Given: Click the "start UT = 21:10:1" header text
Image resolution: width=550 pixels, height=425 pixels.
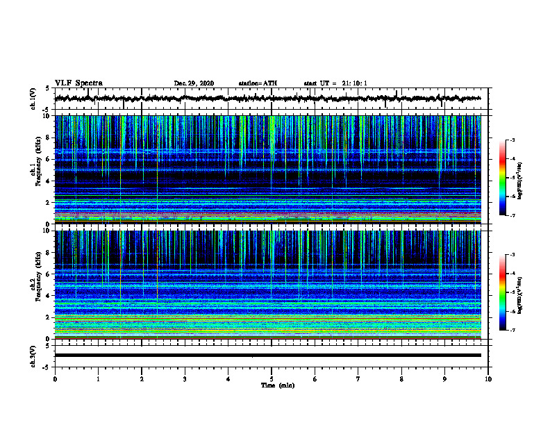Looking at the screenshot, I should coord(335,83).
